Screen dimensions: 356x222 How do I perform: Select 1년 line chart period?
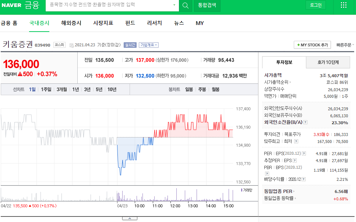tap(75, 89)
